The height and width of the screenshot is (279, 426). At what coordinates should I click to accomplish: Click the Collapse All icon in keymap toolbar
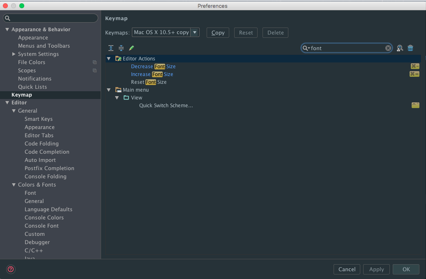tap(121, 48)
